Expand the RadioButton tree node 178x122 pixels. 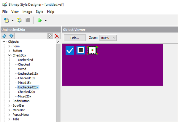(9, 101)
